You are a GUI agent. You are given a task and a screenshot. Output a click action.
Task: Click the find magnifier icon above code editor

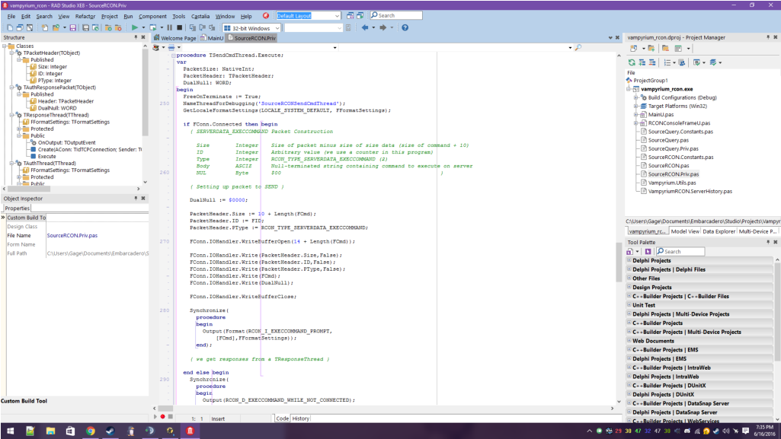pyautogui.click(x=578, y=48)
